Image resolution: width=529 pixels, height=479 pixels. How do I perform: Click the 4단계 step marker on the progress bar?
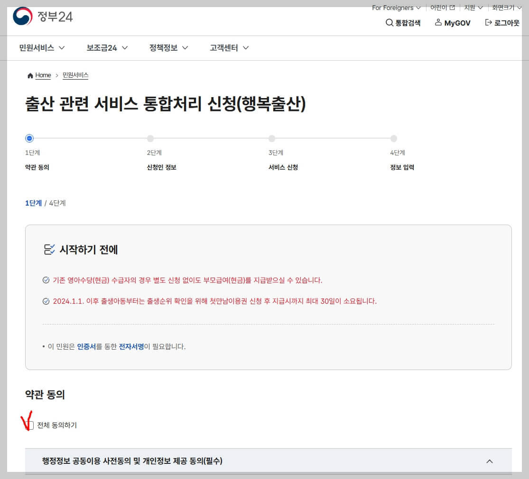[x=393, y=138]
